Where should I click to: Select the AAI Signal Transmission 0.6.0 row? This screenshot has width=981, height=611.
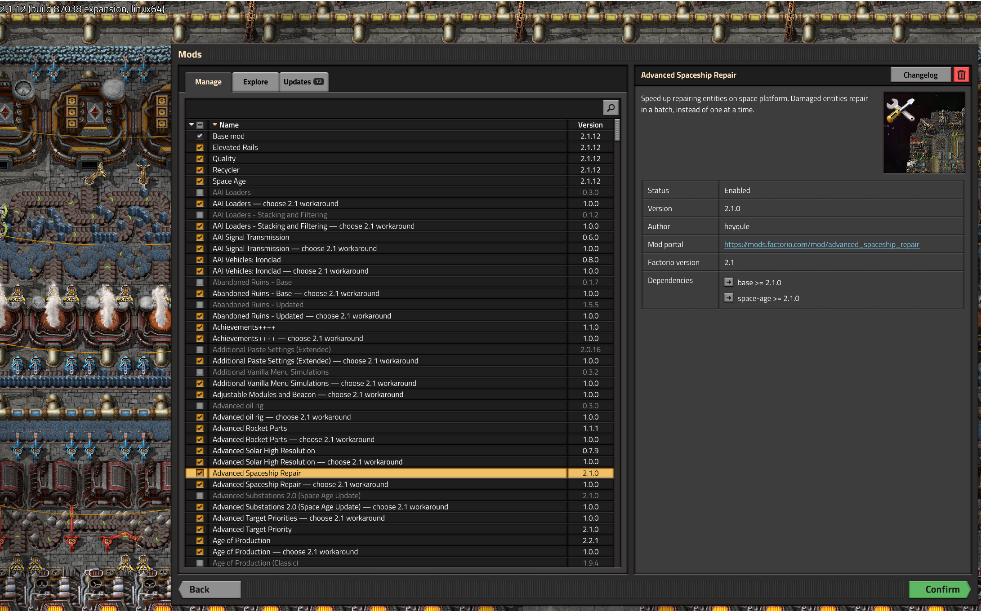coord(399,237)
